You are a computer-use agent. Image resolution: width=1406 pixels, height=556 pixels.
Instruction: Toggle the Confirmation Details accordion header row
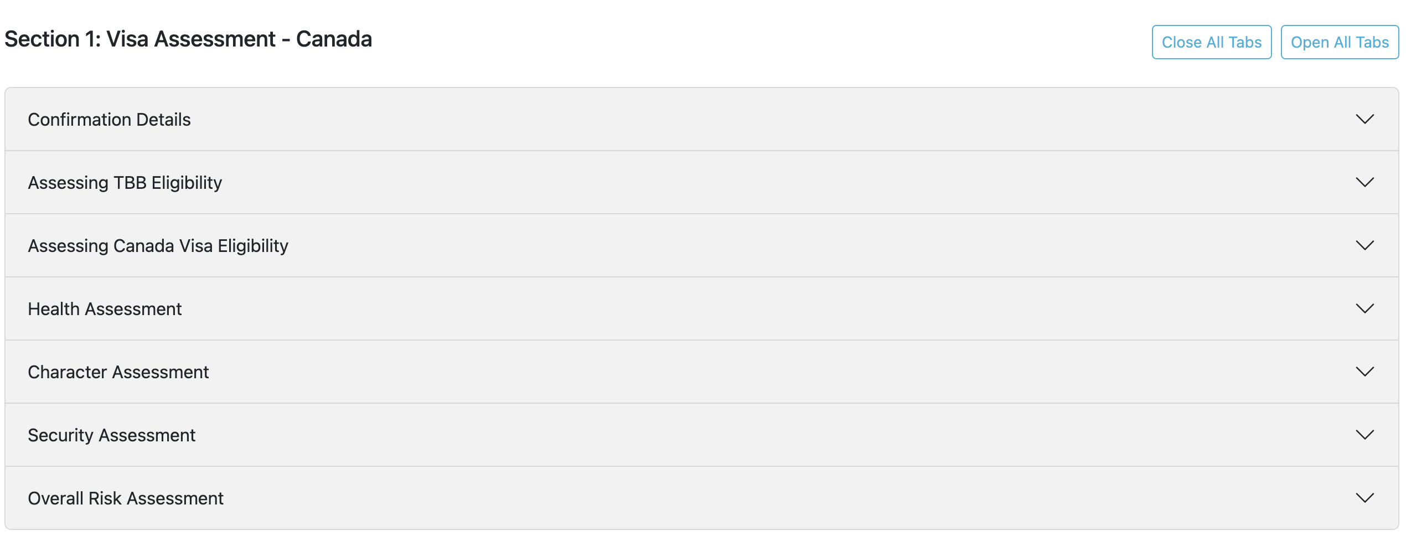click(x=701, y=119)
